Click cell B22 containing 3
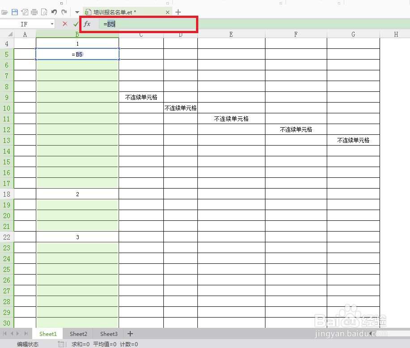The image size is (410, 348). tap(77, 237)
